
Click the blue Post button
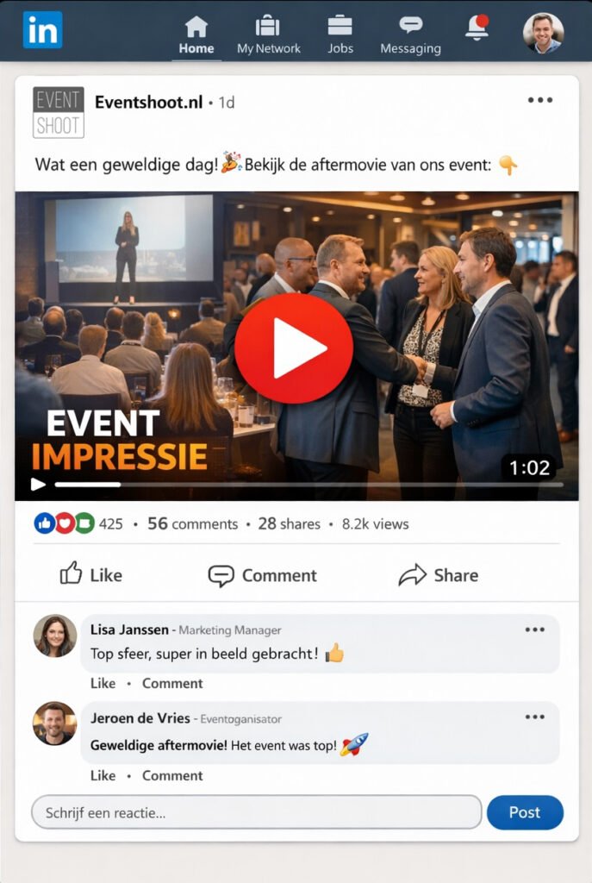pos(525,812)
